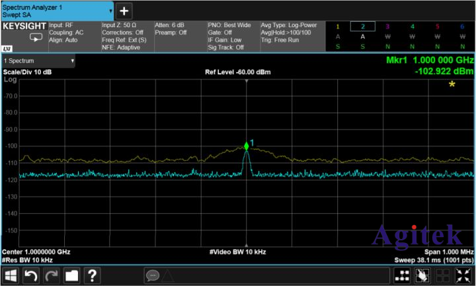Add a new screen with plus button
Viewport: 476px width, 286px height.
coord(125,11)
